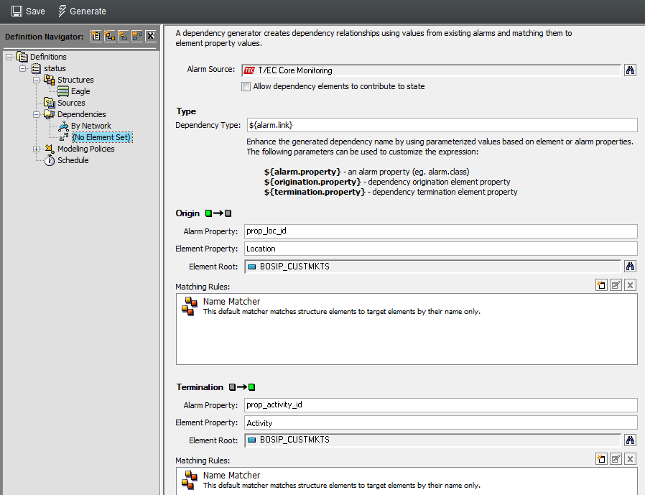Click the Termination direction arrow icon
Viewport: 645px width, 495px height.
pos(242,387)
